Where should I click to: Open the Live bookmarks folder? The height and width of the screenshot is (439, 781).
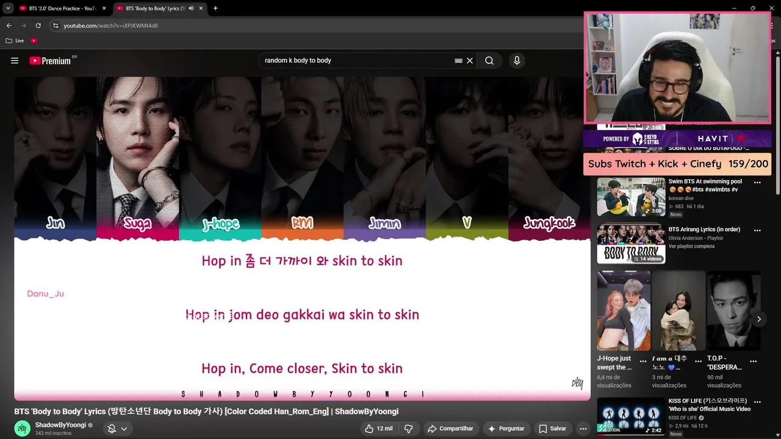click(15, 41)
